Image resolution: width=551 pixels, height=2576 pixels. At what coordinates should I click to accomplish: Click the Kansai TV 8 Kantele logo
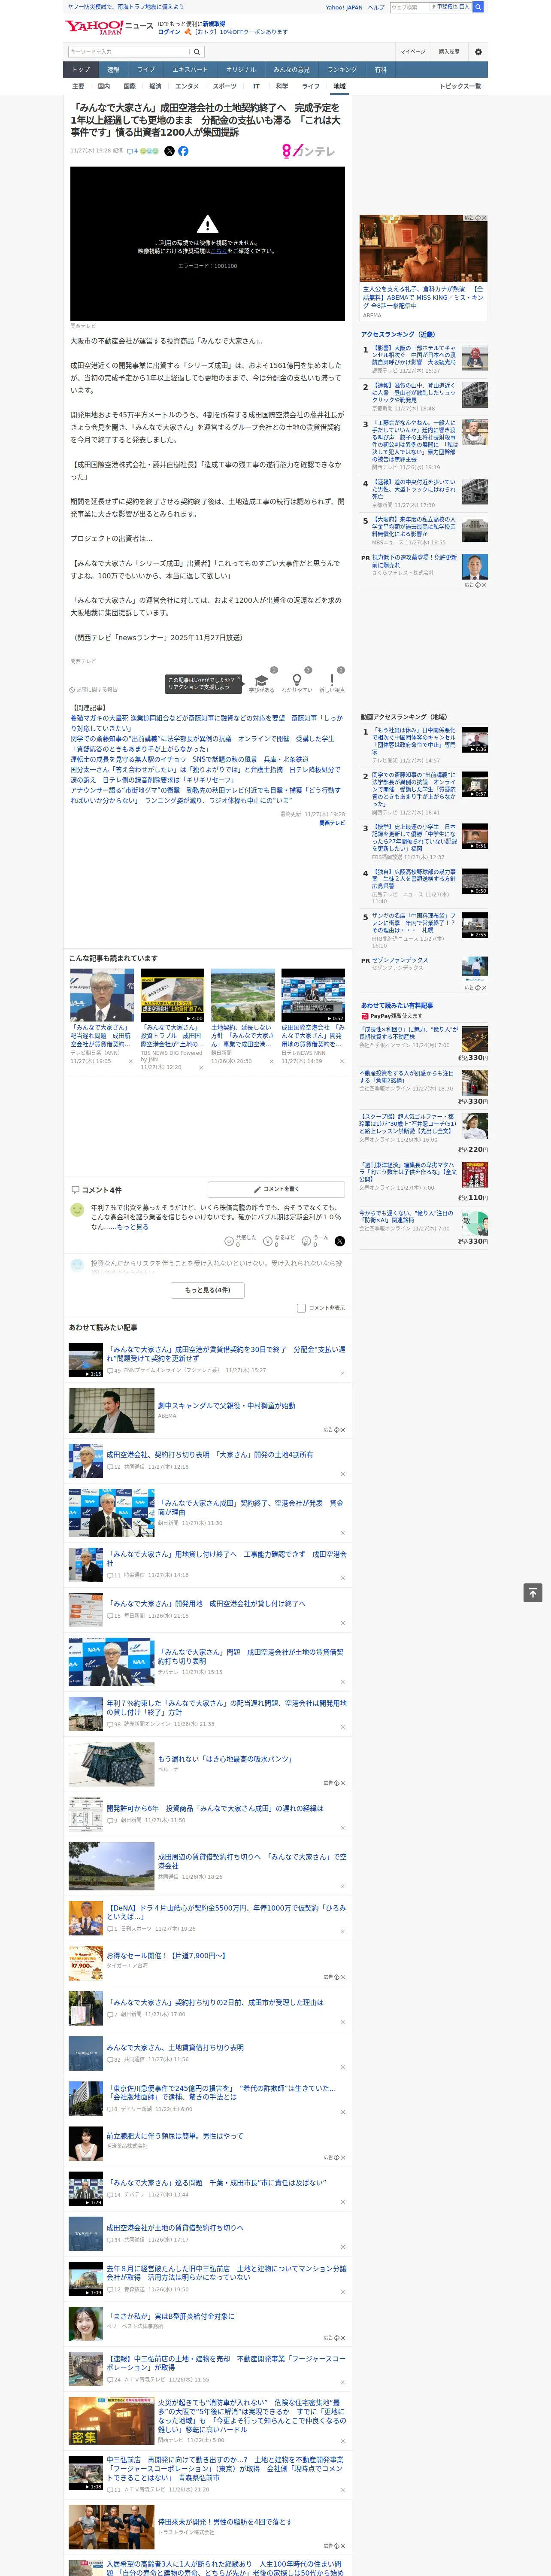tap(308, 151)
